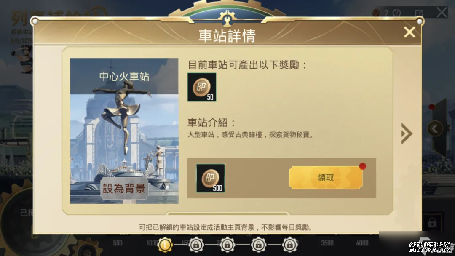Image resolution: width=455 pixels, height=256 pixels.
Task: Select the first locked station padlock node
Action: tap(196, 245)
